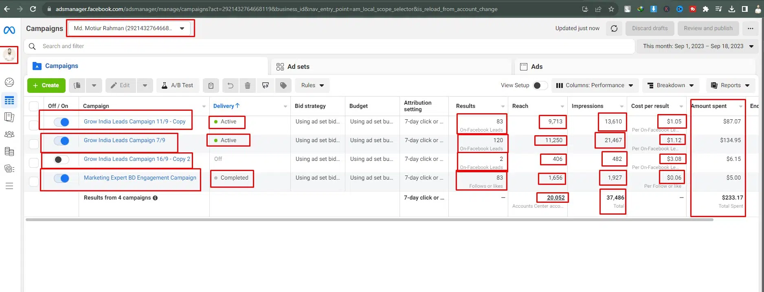Click the trash delete icon in toolbar
Screen dimensions: 764x292
(x=247, y=86)
